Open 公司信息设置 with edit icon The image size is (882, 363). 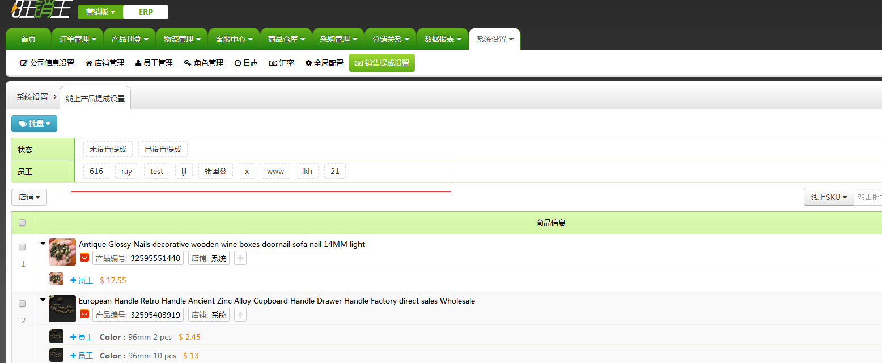[x=48, y=63]
